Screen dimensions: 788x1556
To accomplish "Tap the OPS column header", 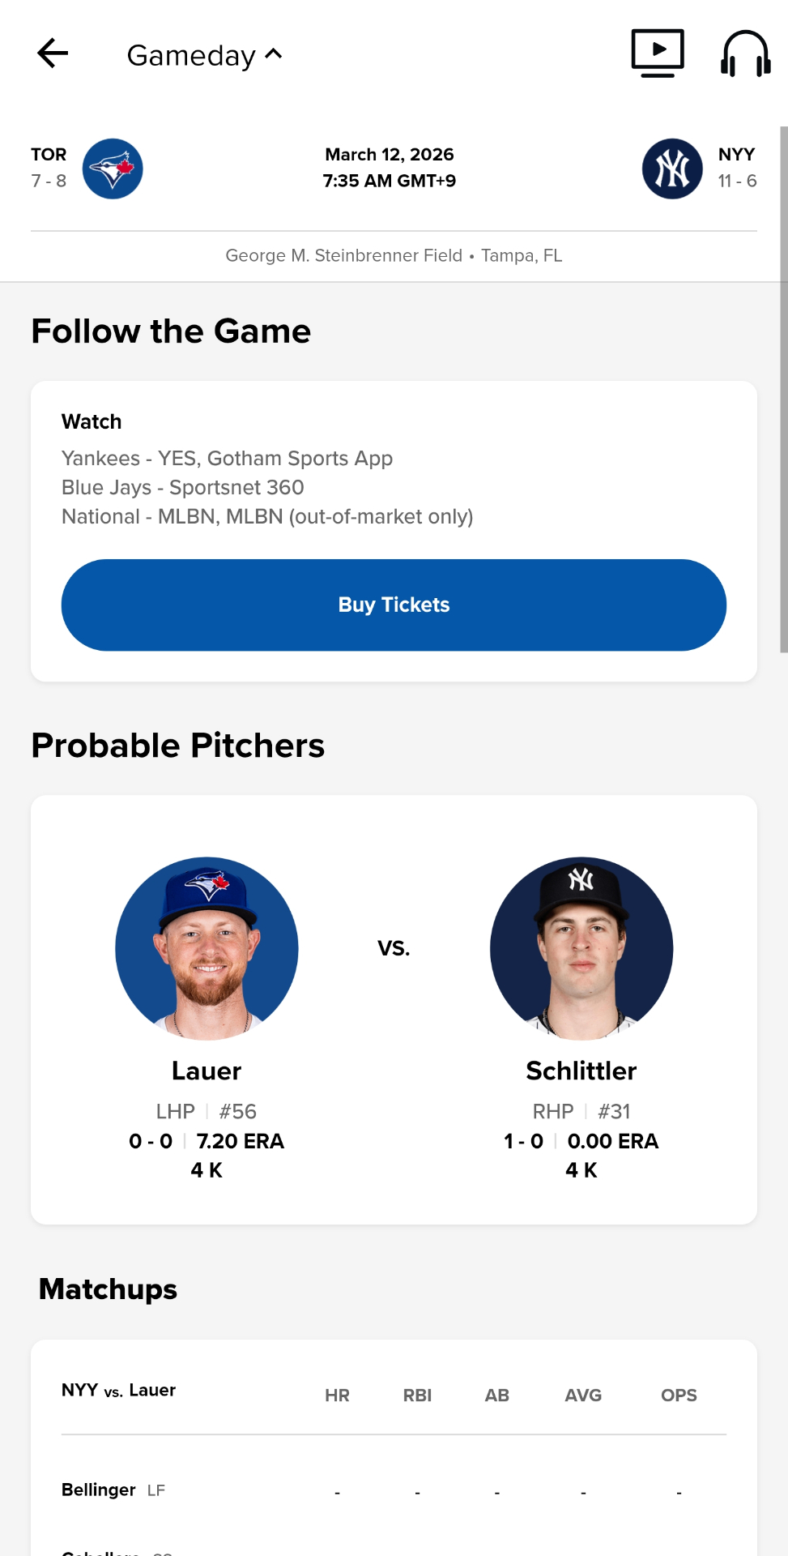I will pos(679,1395).
